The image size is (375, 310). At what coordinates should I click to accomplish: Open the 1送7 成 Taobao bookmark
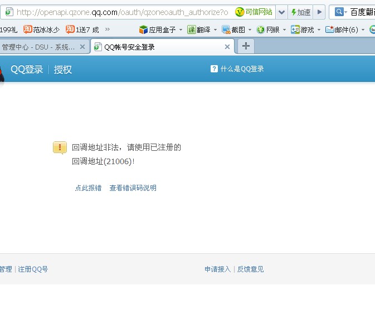click(x=82, y=29)
